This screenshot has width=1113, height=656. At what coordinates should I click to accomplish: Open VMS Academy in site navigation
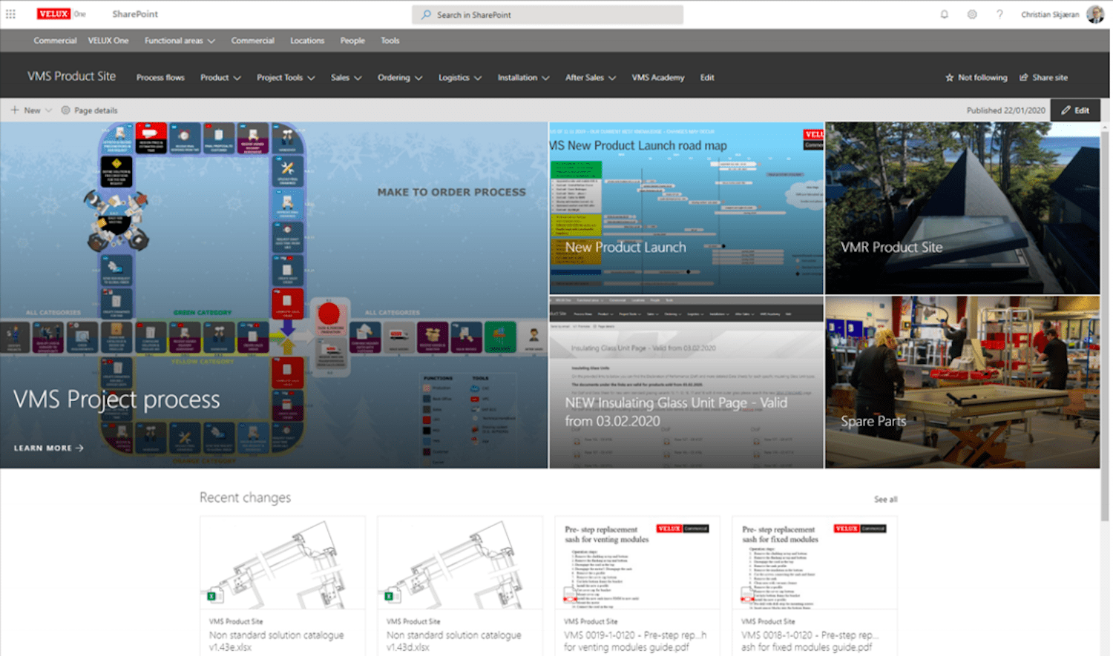(x=657, y=77)
